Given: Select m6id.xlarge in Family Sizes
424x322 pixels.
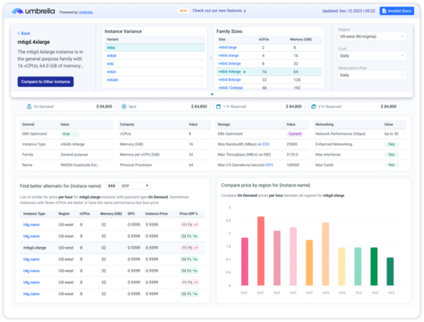Looking at the screenshot, I should click(229, 55).
